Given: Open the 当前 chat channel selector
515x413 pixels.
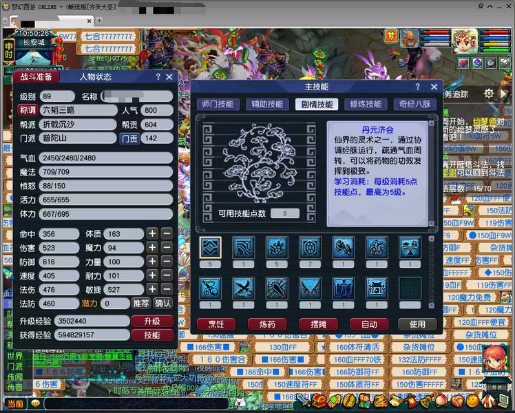Looking at the screenshot, I should [x=14, y=403].
